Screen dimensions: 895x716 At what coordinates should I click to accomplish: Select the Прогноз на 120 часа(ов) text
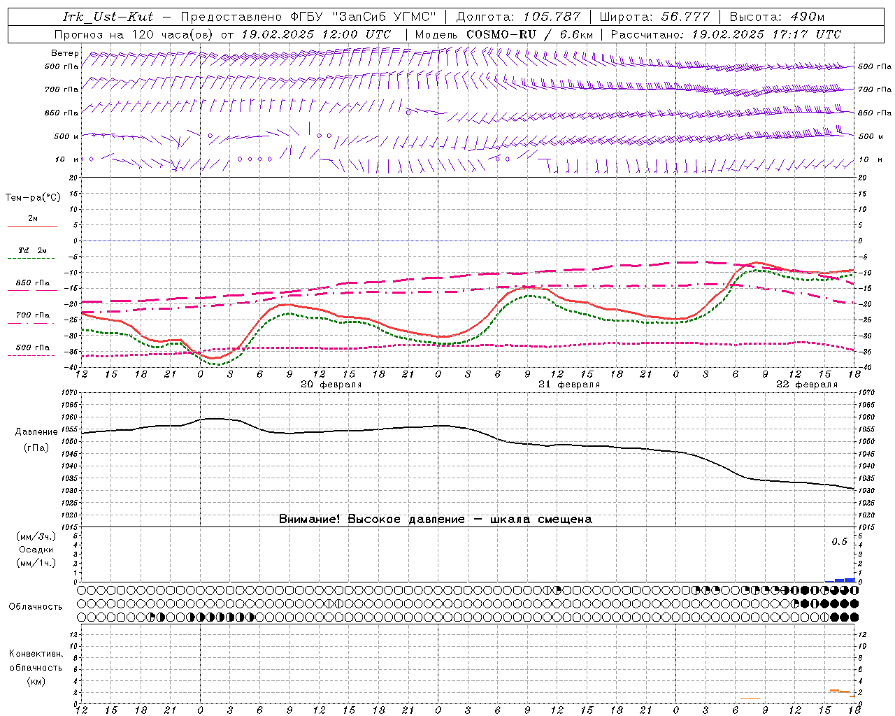(135, 34)
